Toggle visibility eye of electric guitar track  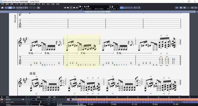23,99
